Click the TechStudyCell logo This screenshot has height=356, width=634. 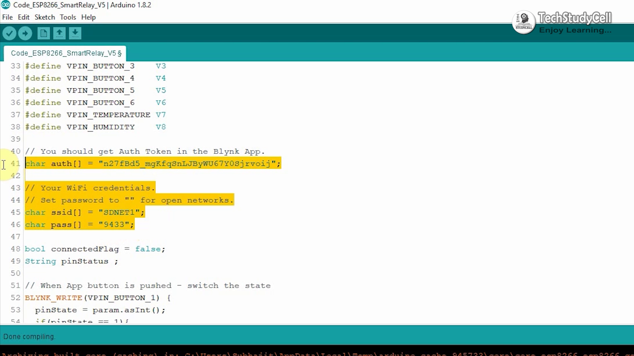(x=524, y=22)
